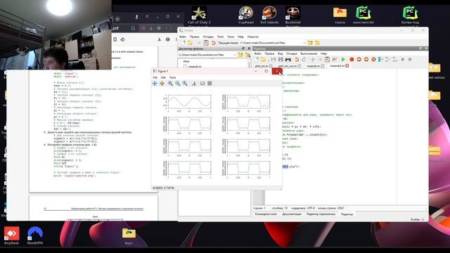Screen dimensions: 450x253
Task: Open the Вид menu in editor
Action: point(280,53)
